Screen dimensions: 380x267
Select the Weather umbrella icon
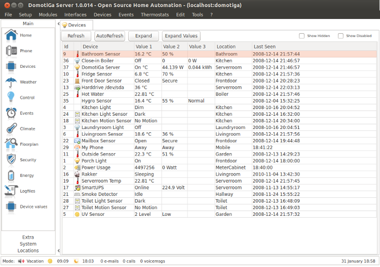[11, 82]
